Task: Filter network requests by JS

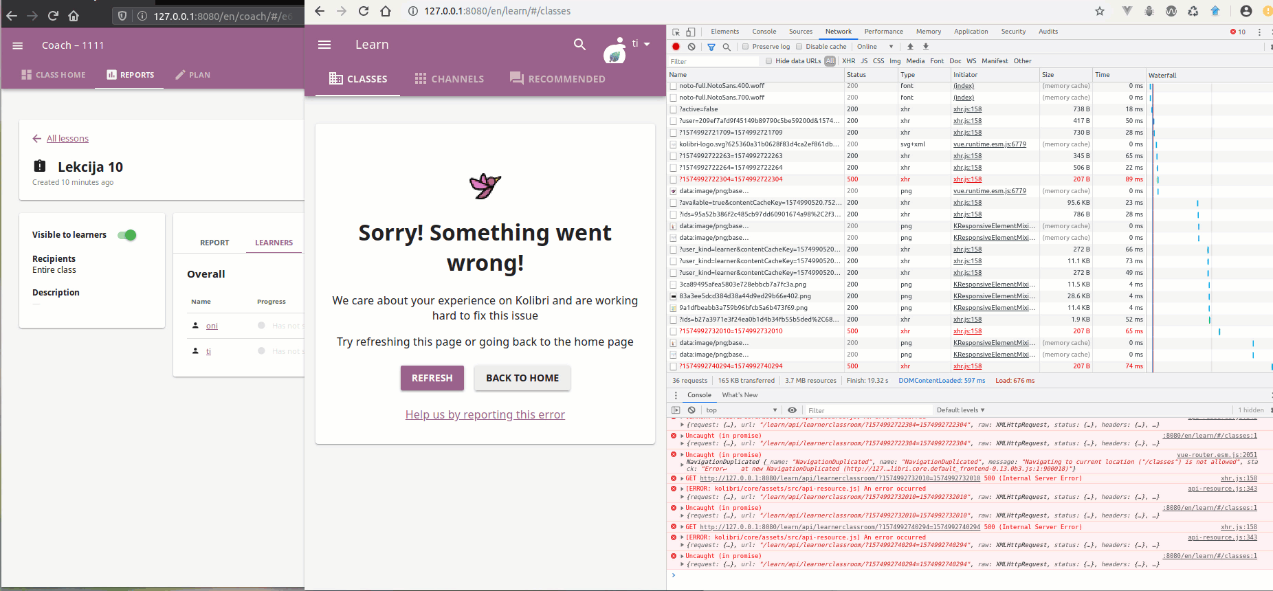Action: (x=864, y=61)
